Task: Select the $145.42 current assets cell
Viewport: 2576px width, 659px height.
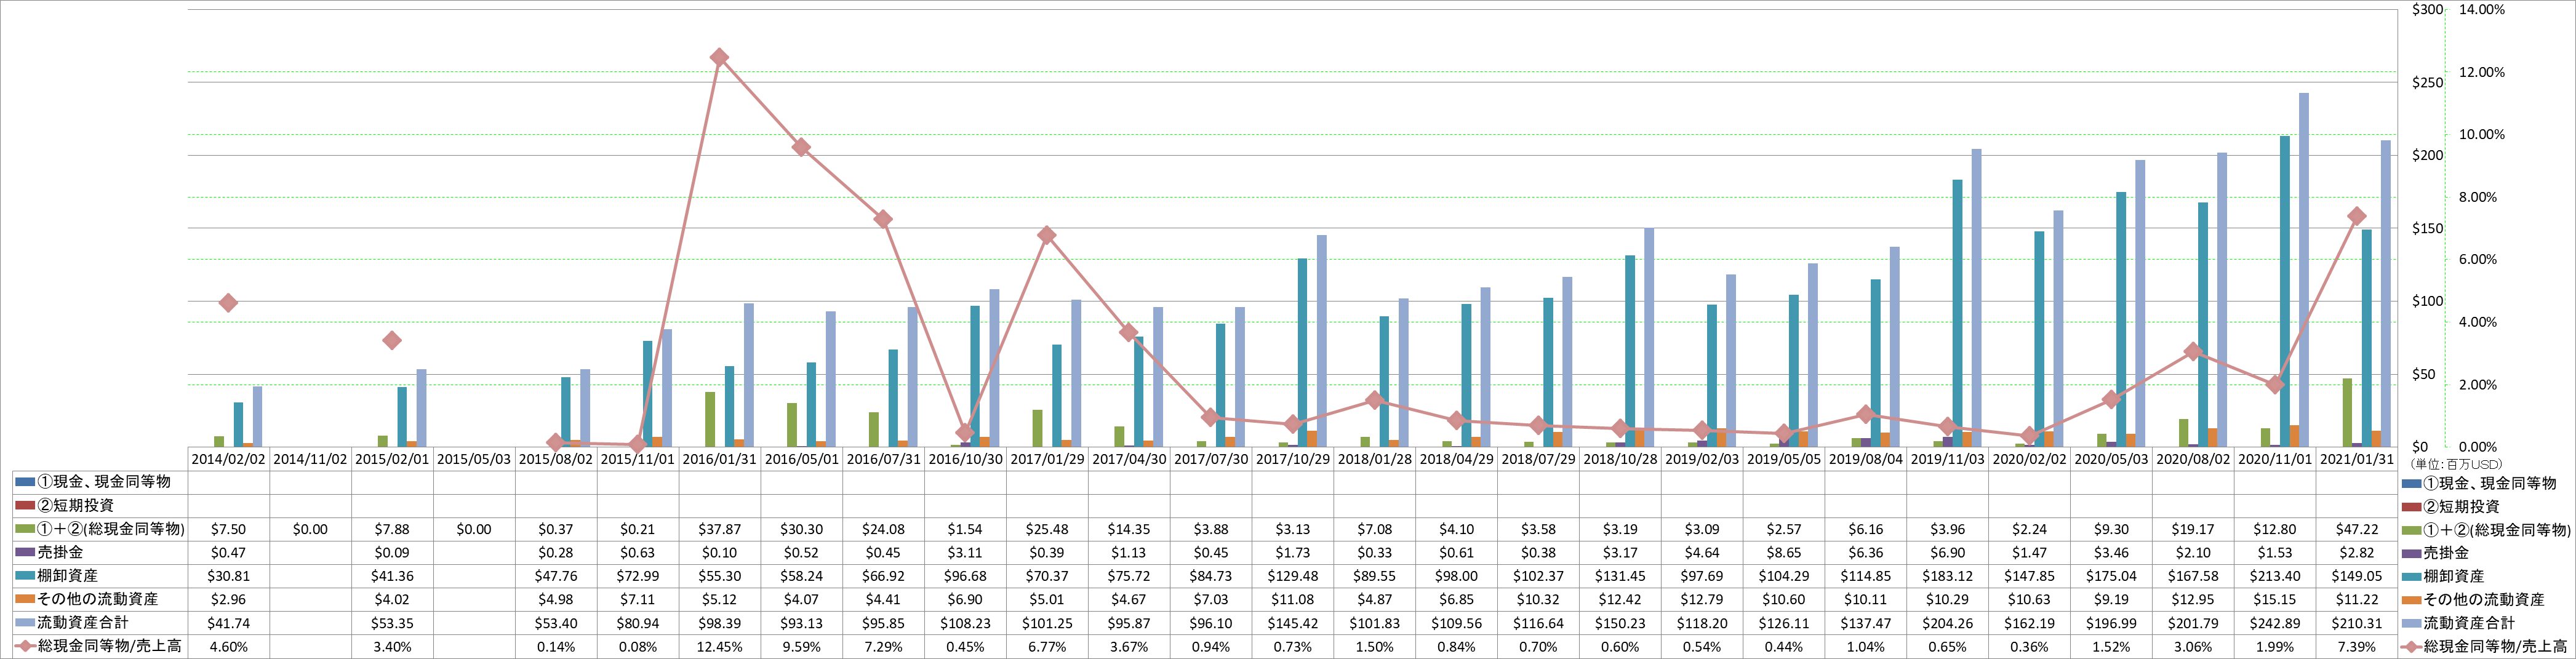Action: 1292,623
